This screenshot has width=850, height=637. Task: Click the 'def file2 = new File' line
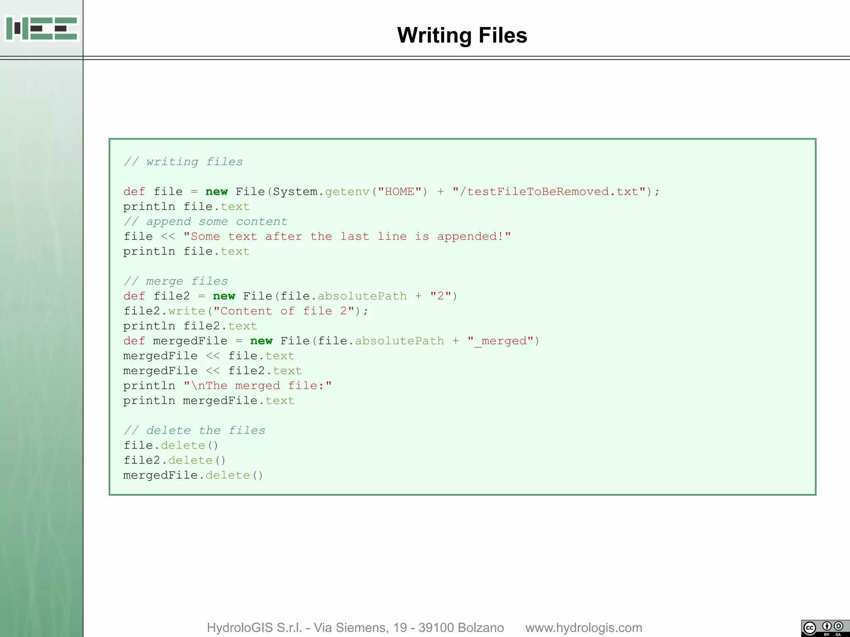tap(290, 296)
